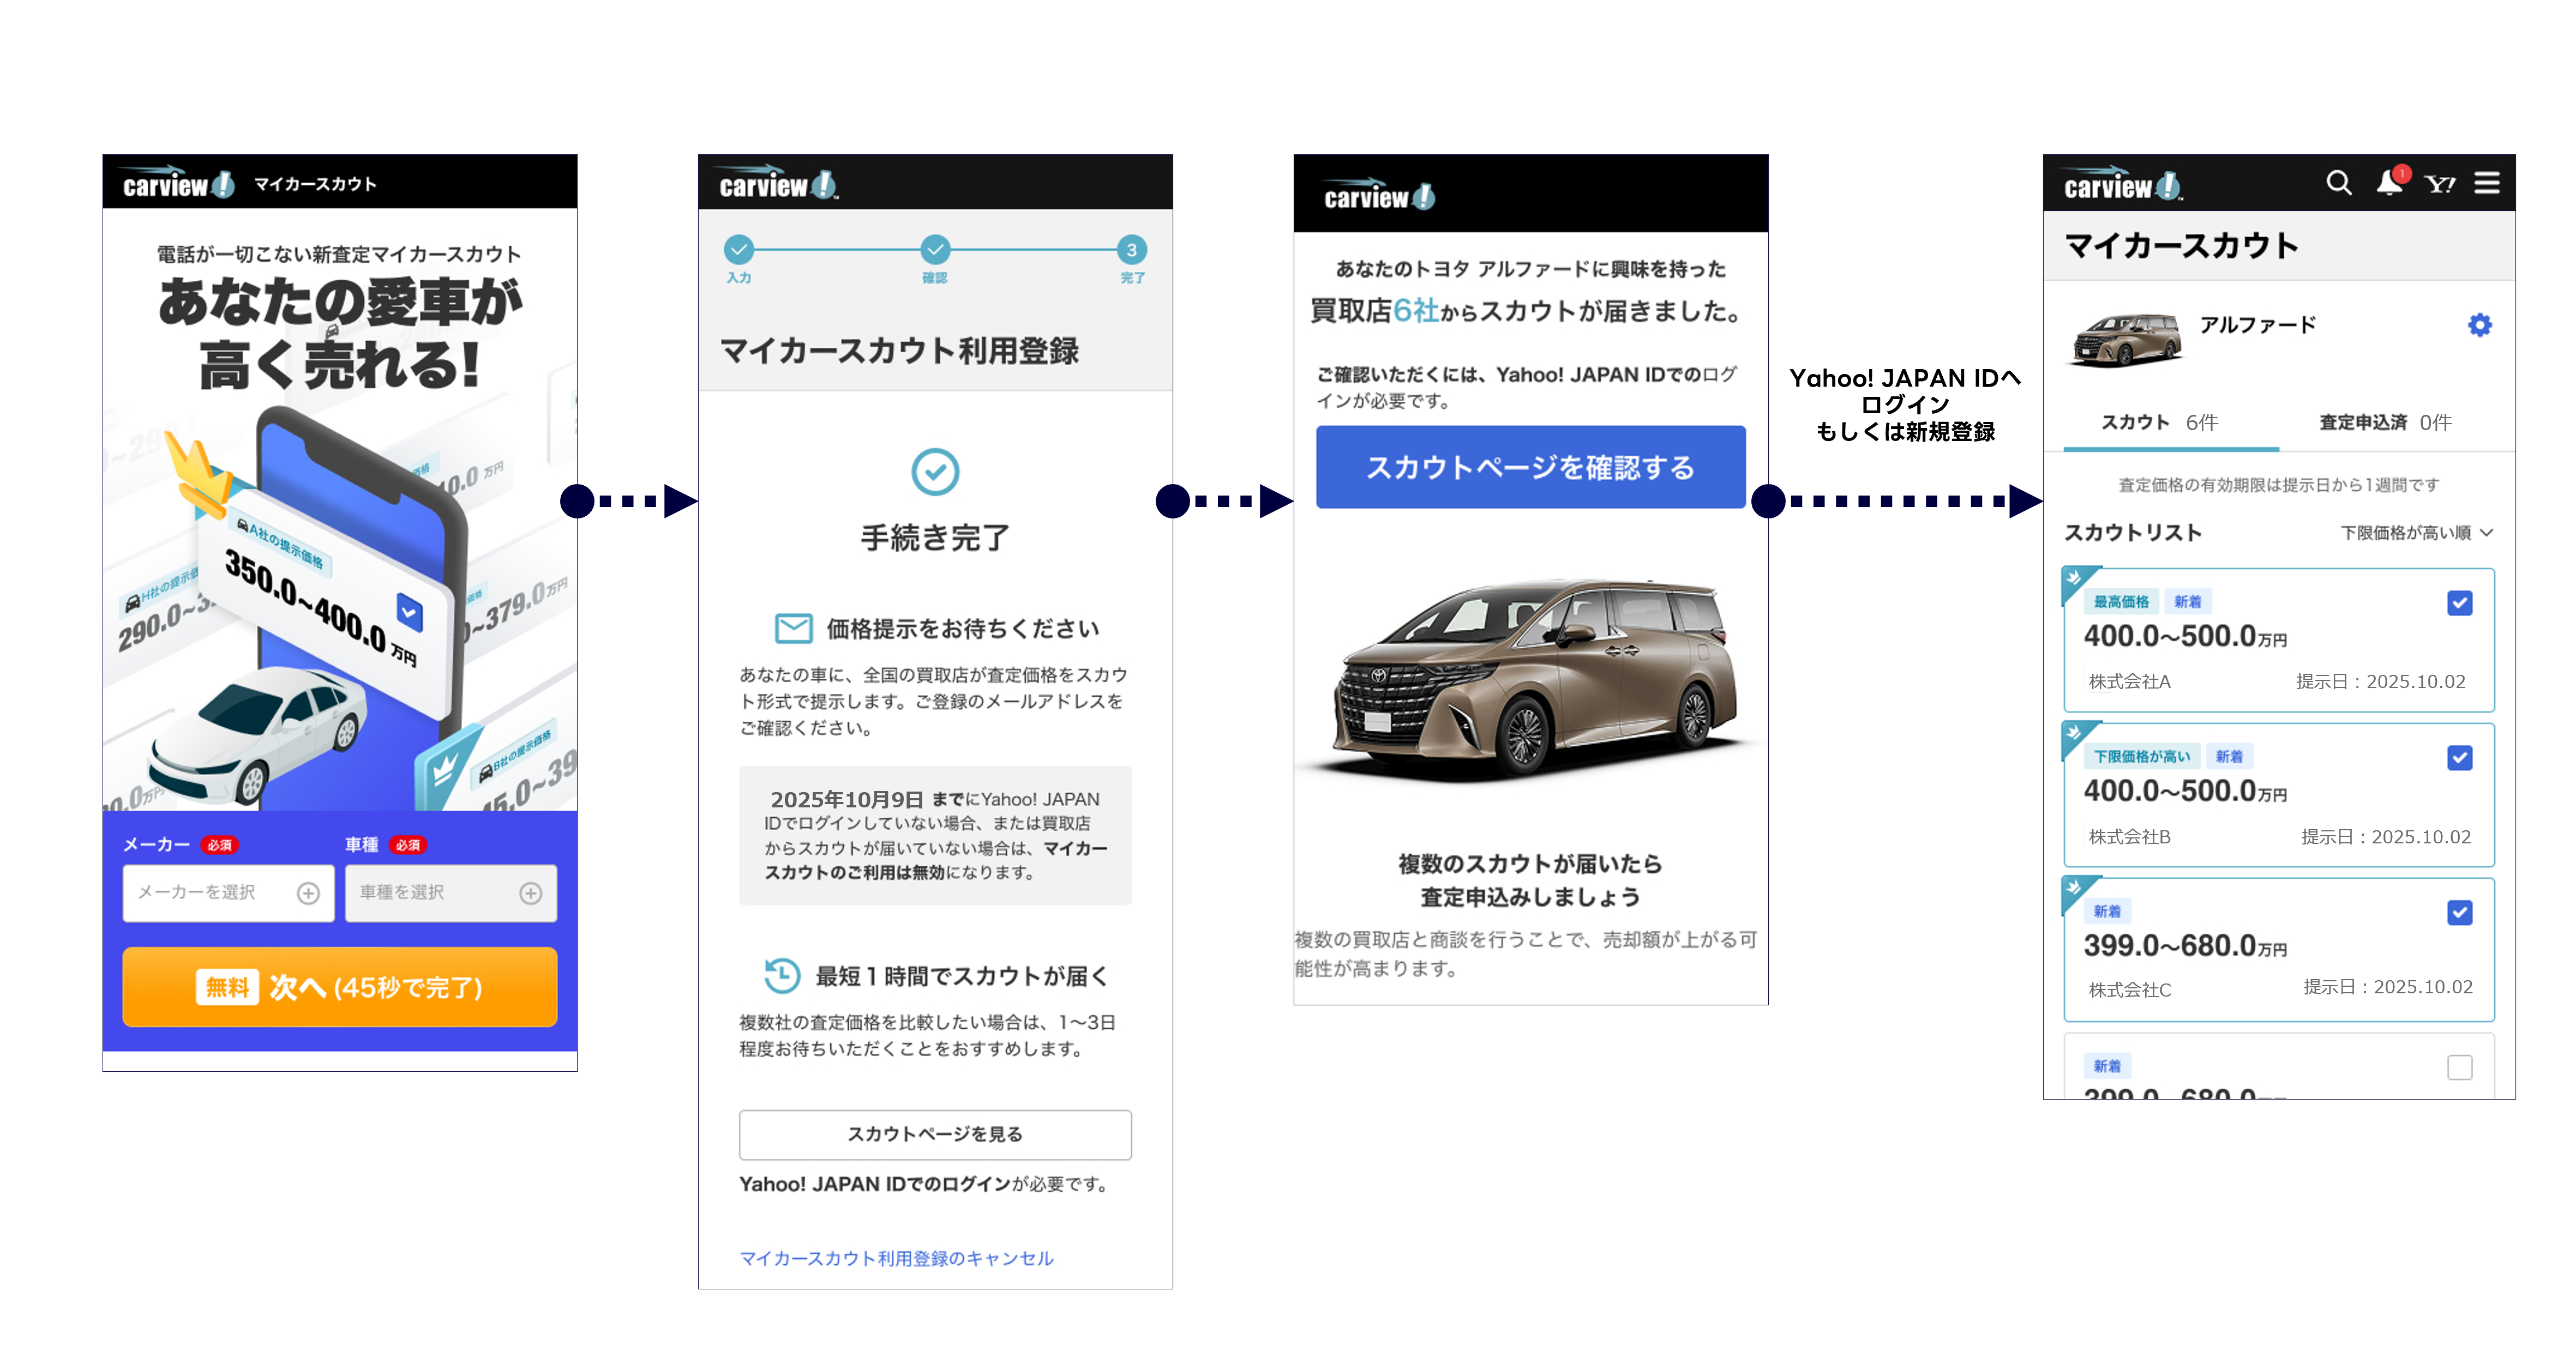
Task: Open the notification bell icon
Action: click(x=2389, y=183)
